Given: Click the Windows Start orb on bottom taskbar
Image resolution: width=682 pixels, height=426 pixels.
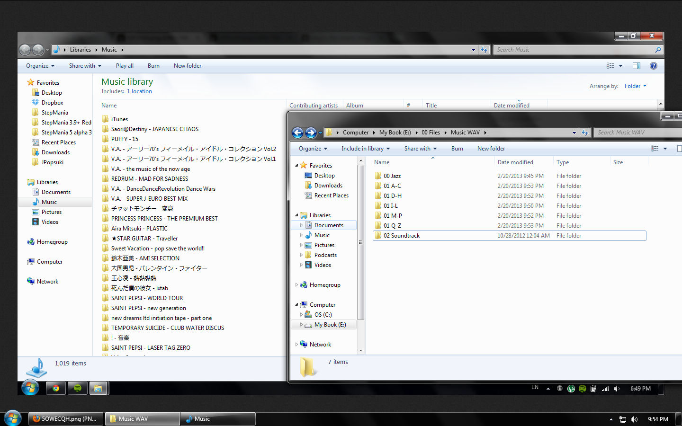Looking at the screenshot, I should tap(12, 418).
